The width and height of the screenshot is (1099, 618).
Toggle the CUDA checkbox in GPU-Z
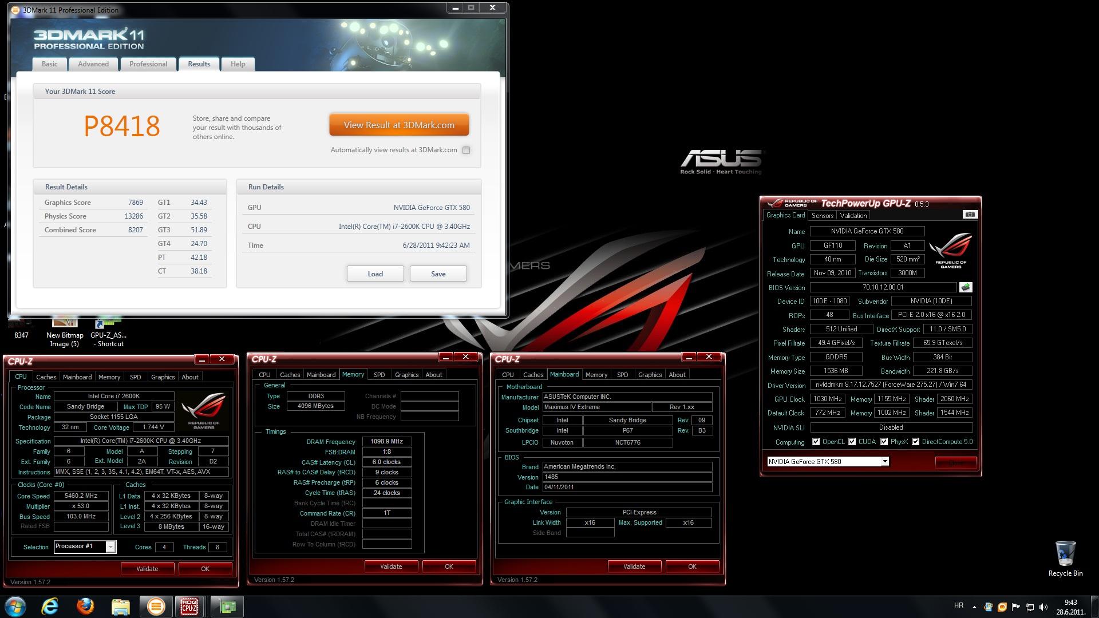click(852, 442)
